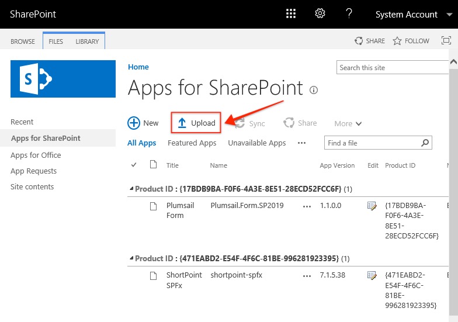The height and width of the screenshot is (322, 458).
Task: Click the ShortPoint SPFx file icon
Action: pos(153,276)
